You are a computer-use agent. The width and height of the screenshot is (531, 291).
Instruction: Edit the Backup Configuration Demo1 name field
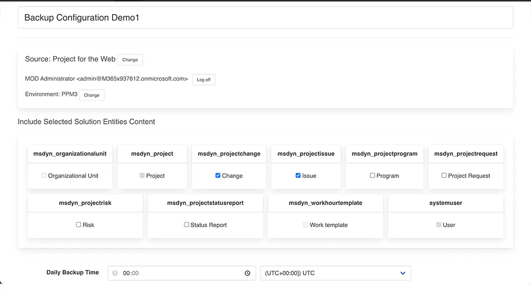click(x=265, y=18)
